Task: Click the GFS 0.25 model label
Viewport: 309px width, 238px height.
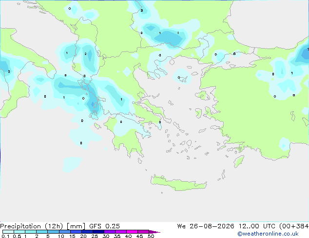Action: pos(104,226)
